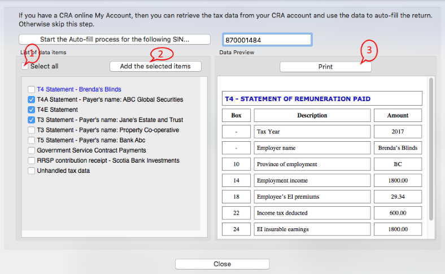Click the Close button
This screenshot has height=274, width=445.
coord(222,264)
